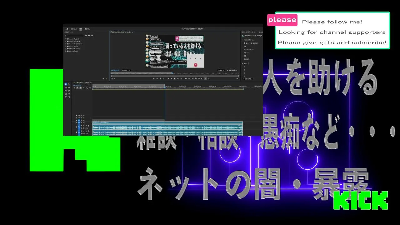Toggle V2 track output eye
Image resolution: width=400 pixels, height=225 pixels.
point(84,120)
